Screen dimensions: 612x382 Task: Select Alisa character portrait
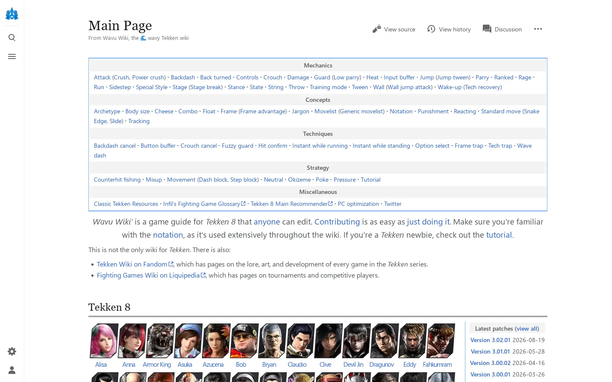tap(104, 341)
